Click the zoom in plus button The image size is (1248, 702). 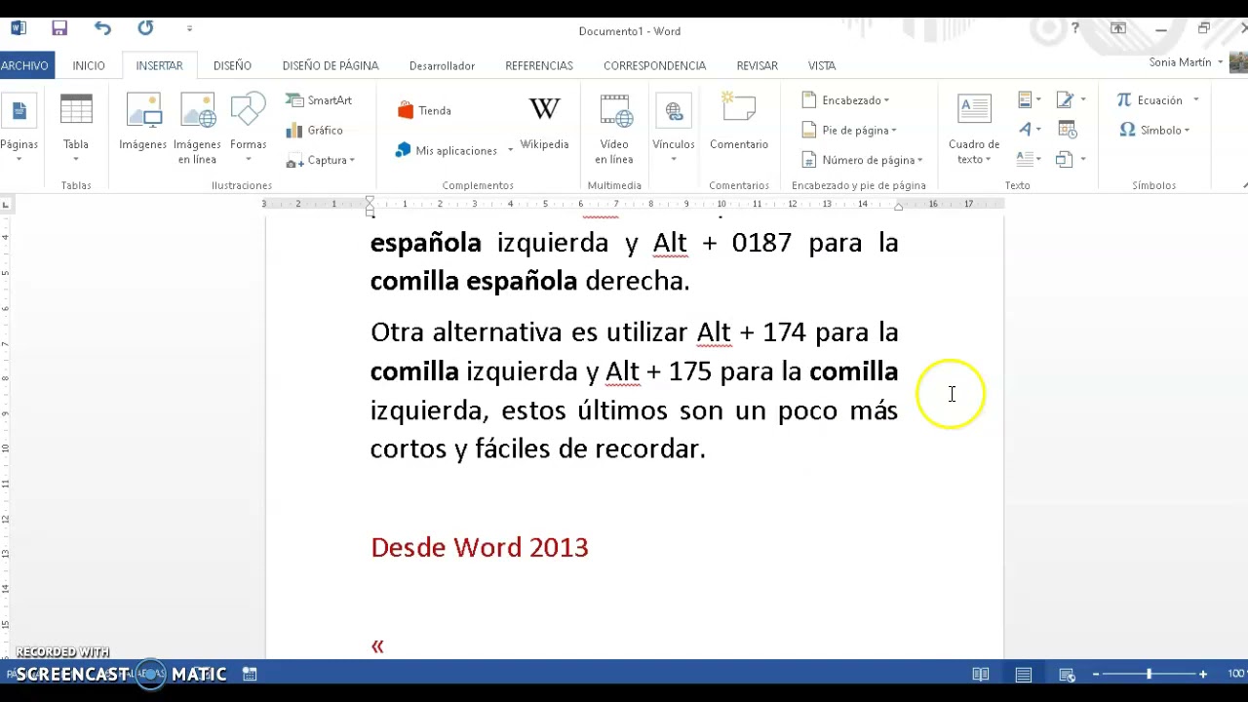pyautogui.click(x=1203, y=674)
